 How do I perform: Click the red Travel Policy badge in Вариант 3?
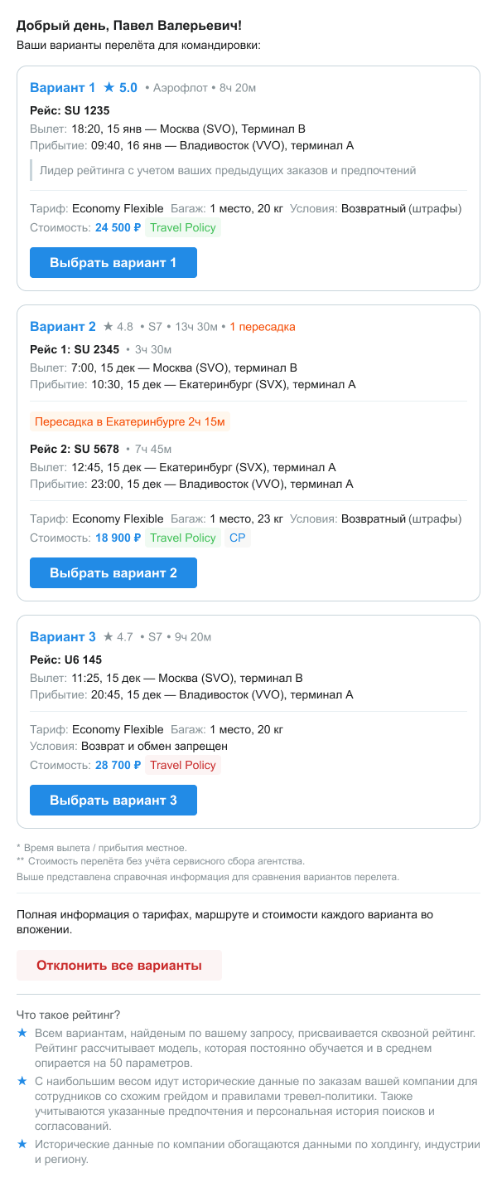click(183, 765)
